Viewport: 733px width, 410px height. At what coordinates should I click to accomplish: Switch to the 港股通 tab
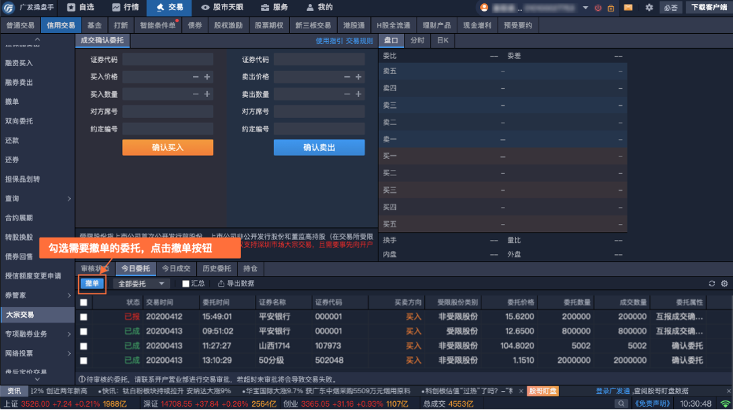point(354,25)
